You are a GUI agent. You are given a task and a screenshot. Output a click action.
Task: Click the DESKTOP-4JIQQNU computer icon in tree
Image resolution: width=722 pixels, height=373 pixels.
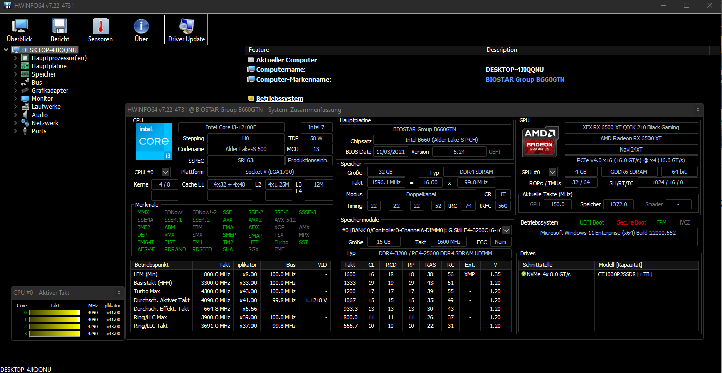[15, 50]
